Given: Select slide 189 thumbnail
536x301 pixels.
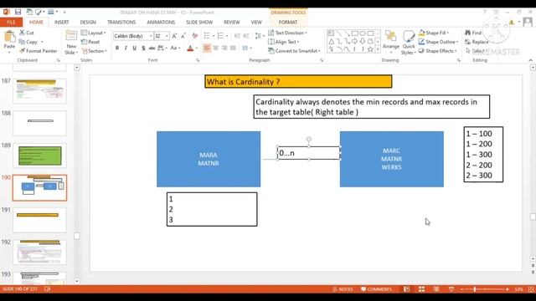Looking at the screenshot, I should [x=39, y=156].
